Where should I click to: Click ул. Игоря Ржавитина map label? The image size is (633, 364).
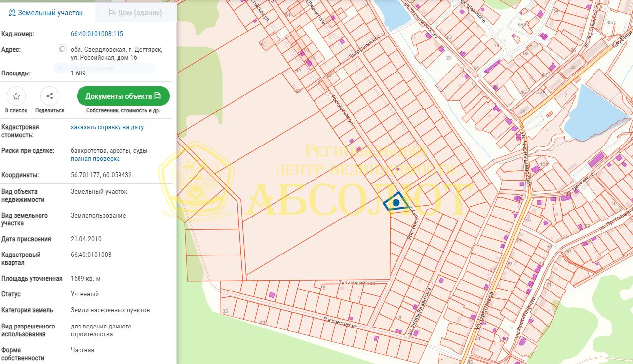point(420,312)
